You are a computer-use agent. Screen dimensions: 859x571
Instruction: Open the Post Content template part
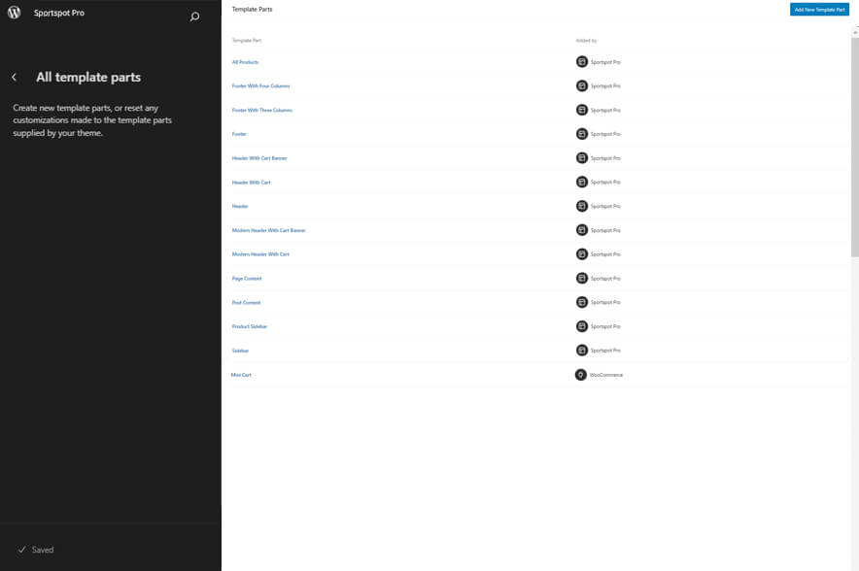point(246,303)
